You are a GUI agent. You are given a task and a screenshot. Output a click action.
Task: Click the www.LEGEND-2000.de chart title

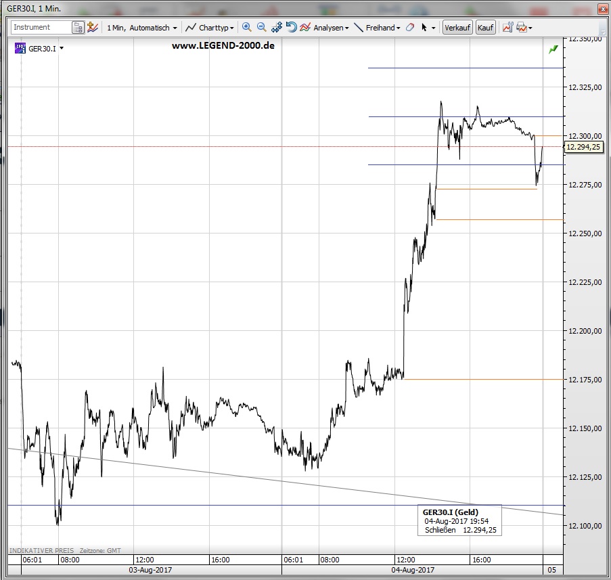tap(223, 45)
